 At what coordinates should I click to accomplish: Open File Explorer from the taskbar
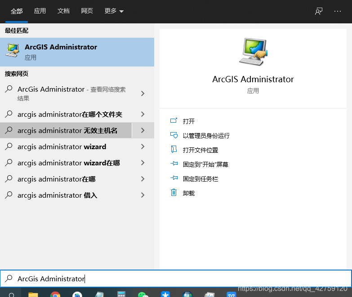33,294
